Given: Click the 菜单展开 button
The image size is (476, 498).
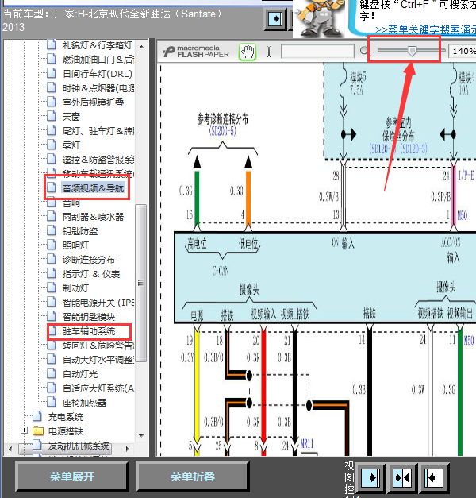Looking at the screenshot, I should (x=72, y=477).
